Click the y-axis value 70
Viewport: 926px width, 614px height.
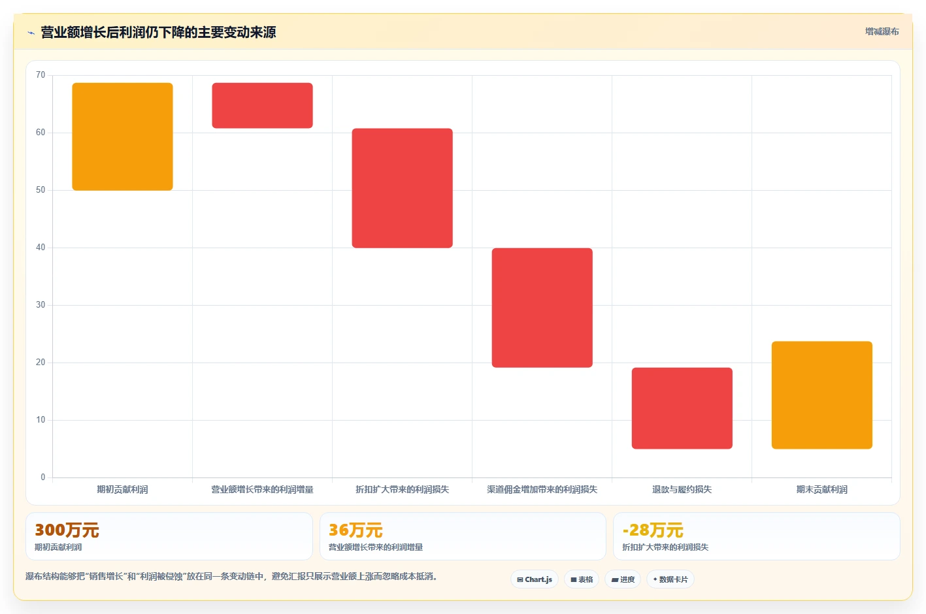point(41,75)
